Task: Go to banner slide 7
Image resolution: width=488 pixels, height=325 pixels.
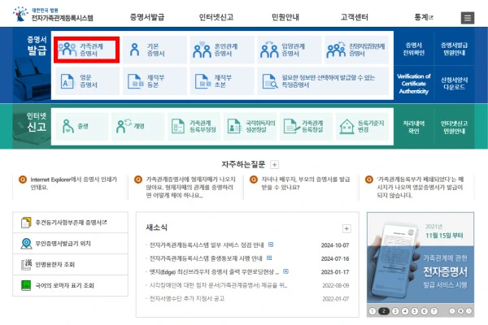Action: point(434,311)
